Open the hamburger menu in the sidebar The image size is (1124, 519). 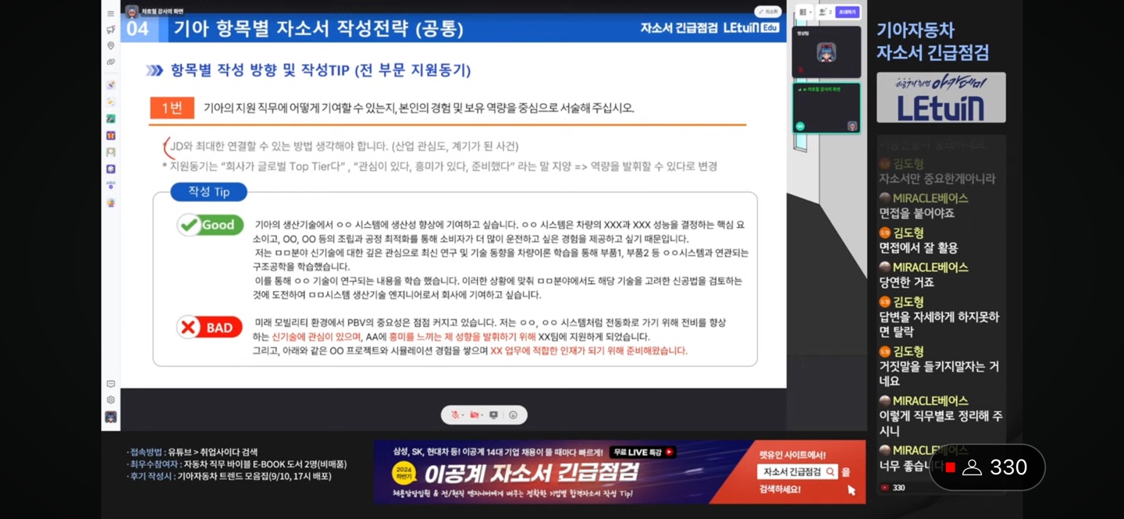click(x=111, y=14)
